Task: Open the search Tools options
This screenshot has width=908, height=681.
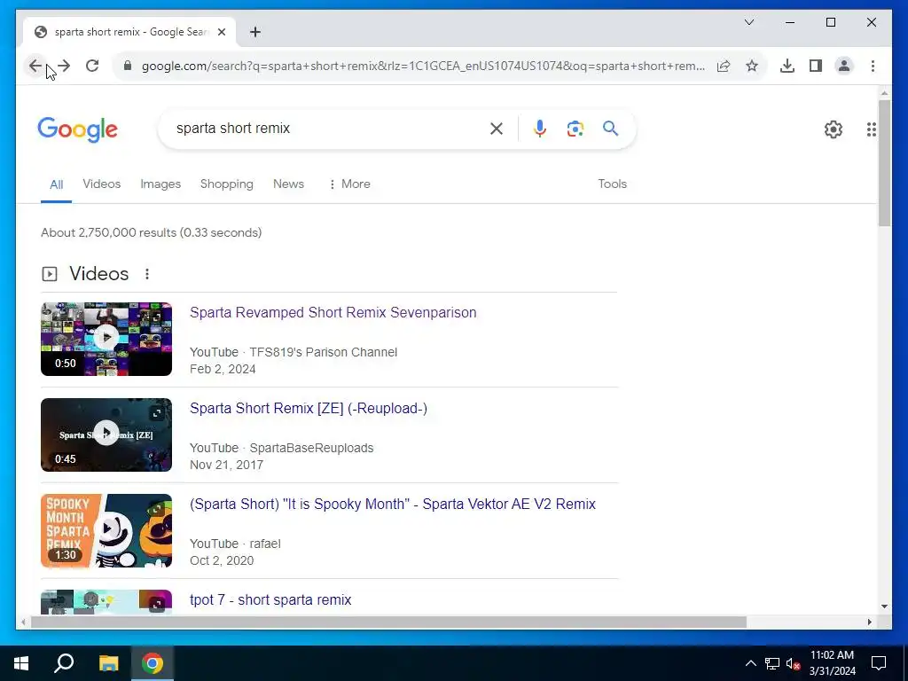Action: pos(612,184)
